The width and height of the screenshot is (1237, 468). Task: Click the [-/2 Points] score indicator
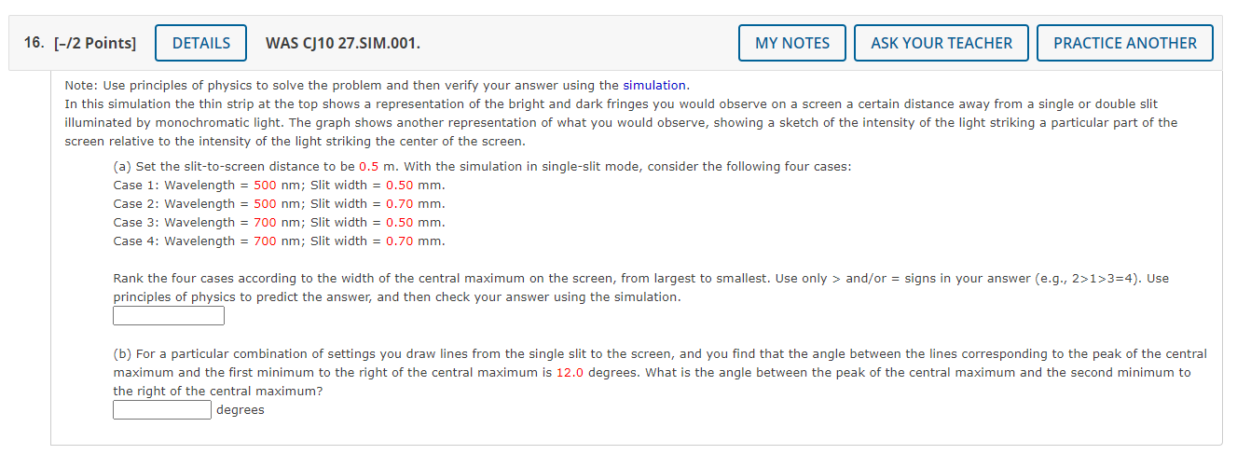95,43
